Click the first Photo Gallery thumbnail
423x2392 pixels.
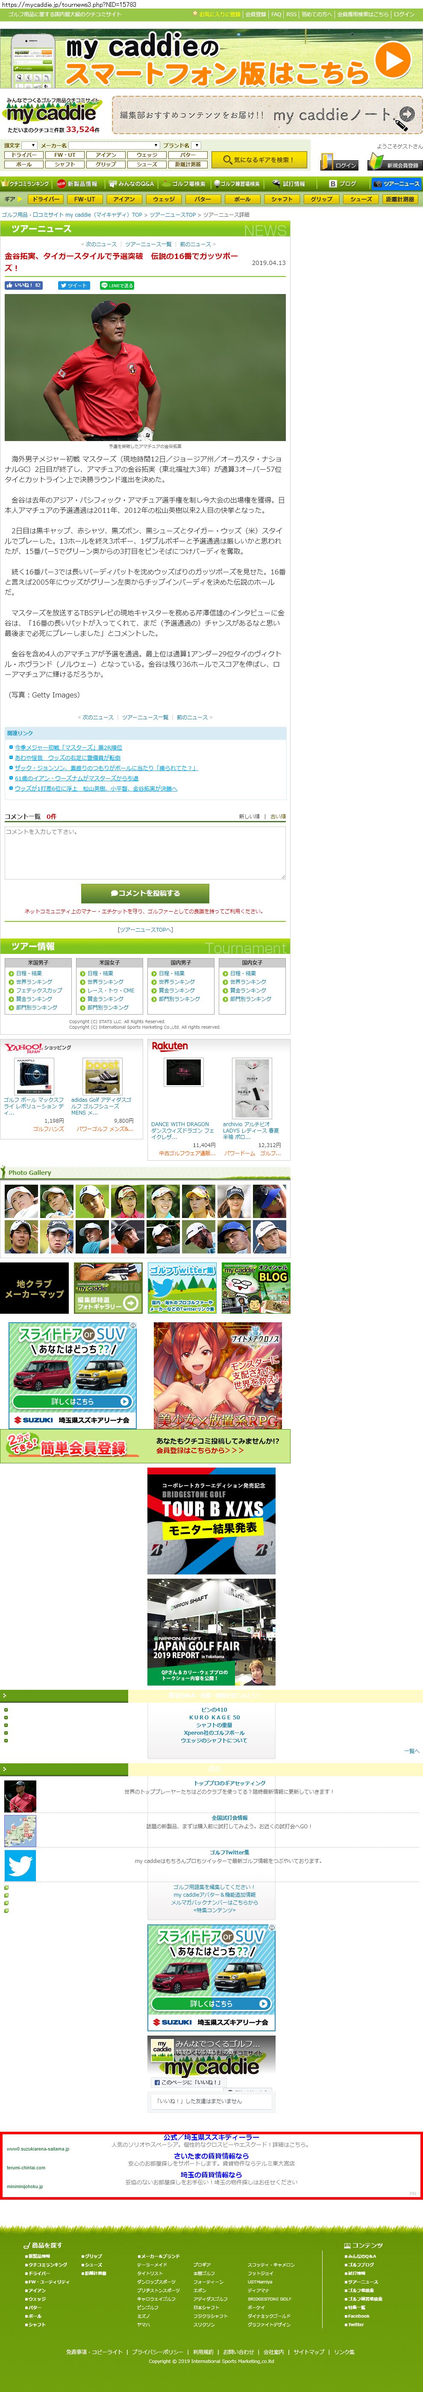point(21,1202)
